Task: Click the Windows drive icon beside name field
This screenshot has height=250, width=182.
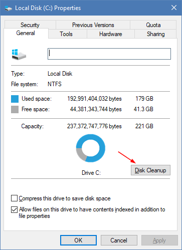Action: 19,55
